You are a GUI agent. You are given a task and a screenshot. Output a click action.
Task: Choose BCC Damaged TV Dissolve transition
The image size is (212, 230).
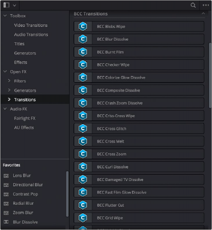(139, 179)
